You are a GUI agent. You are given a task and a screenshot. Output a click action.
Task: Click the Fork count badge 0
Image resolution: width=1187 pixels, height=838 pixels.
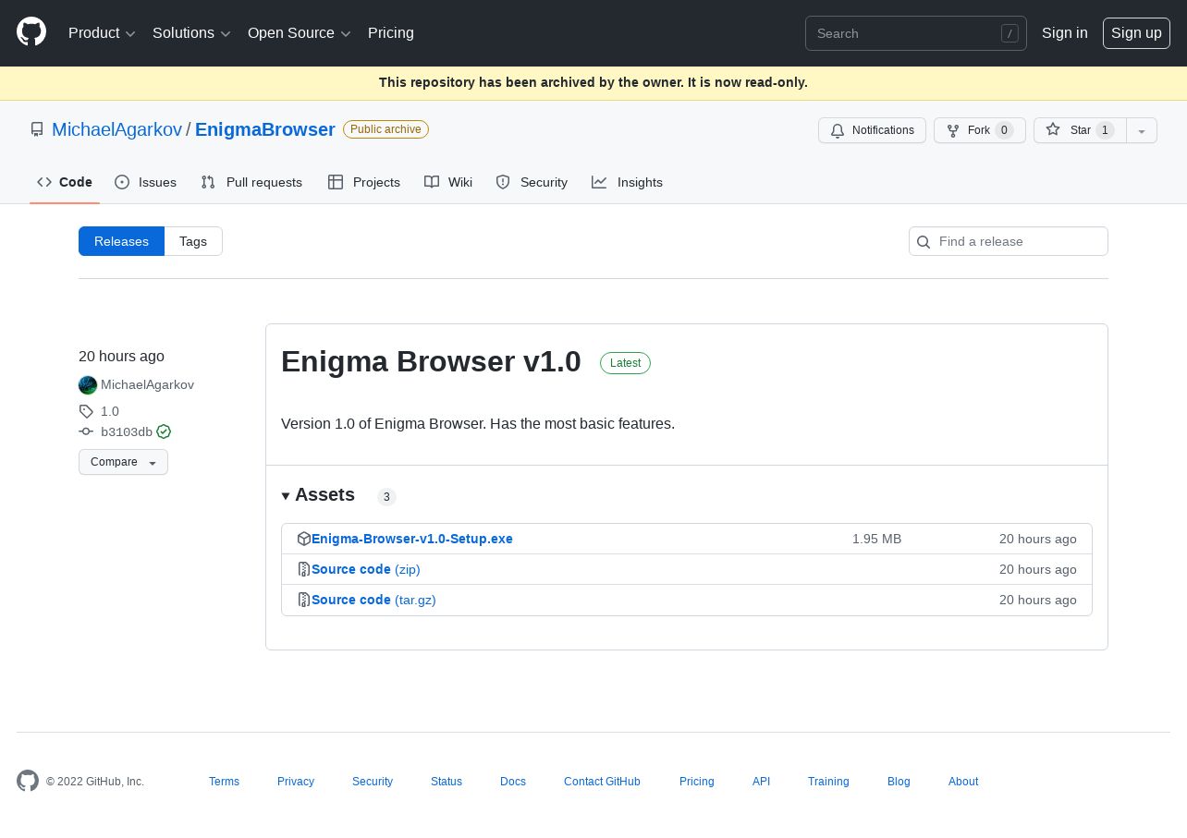(x=1004, y=130)
